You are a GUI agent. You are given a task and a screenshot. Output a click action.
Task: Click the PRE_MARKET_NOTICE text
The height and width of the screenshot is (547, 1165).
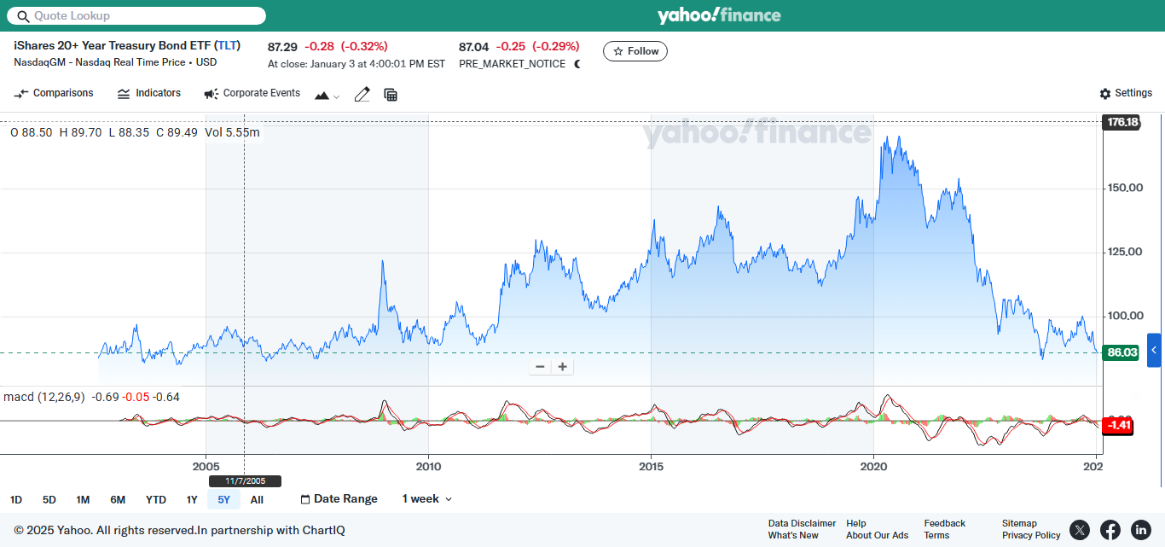[512, 64]
